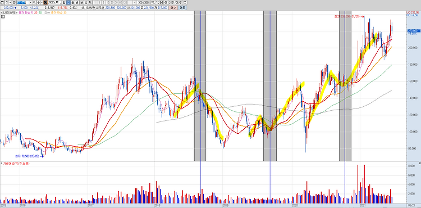Open chart settings gear icon
The height and width of the screenshot is (208, 421).
(166, 2)
